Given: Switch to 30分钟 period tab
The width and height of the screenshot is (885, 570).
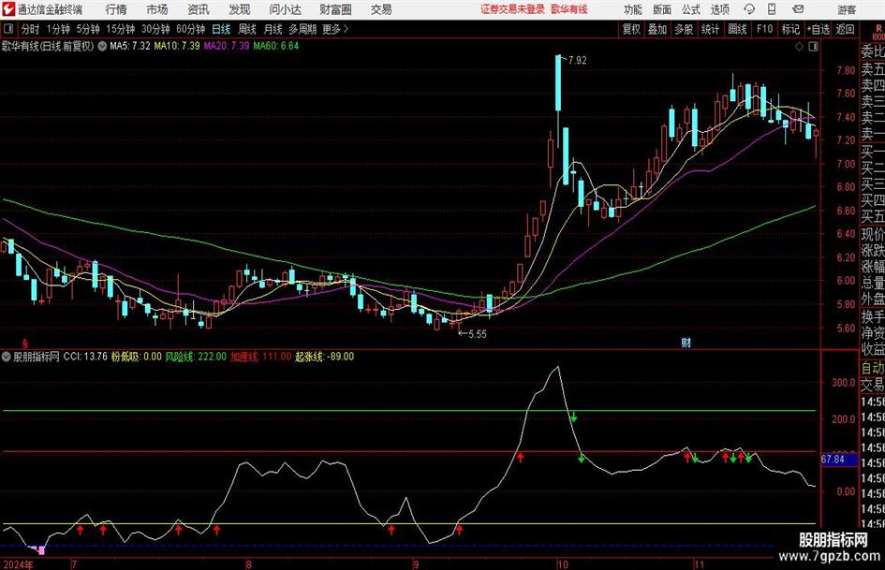Looking at the screenshot, I should (155, 29).
